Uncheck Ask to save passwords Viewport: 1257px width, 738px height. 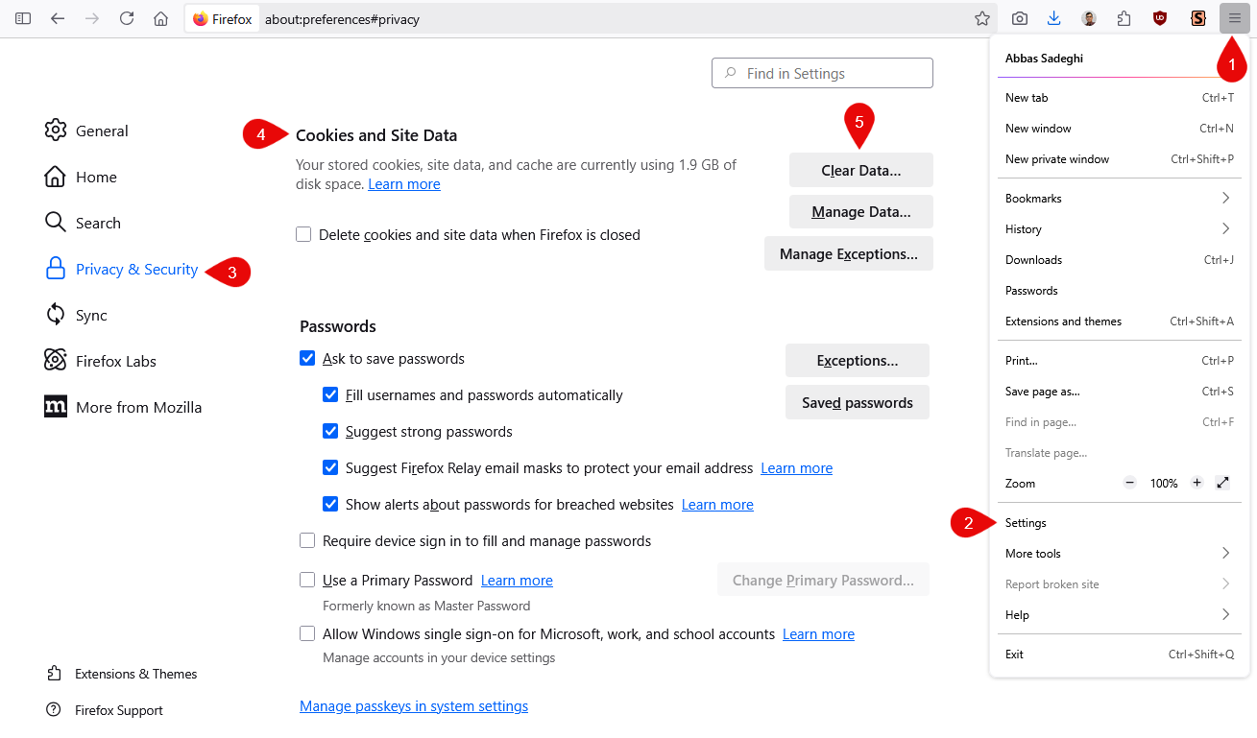click(x=307, y=358)
